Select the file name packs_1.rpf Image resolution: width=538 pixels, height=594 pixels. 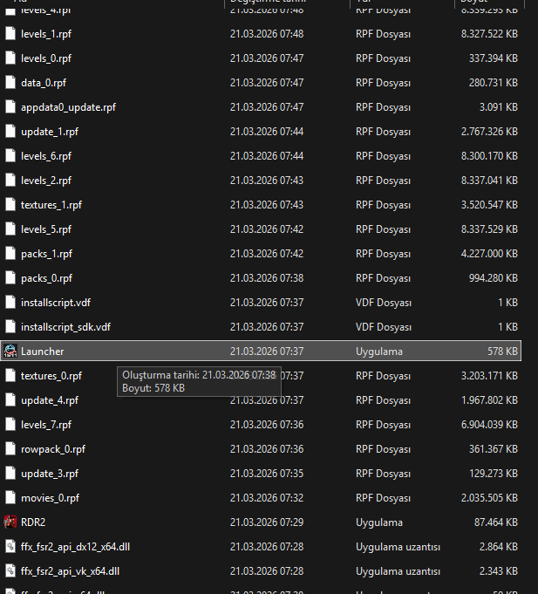46,254
